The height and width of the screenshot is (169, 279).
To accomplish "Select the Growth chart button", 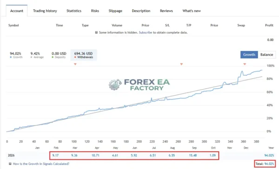I will [249, 55].
